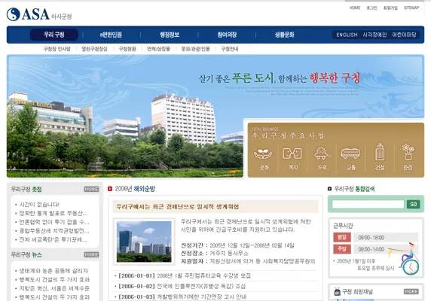This screenshot has height=301, width=431.
Task: Open notice dated 2006-01-03
Action: tap(182, 296)
